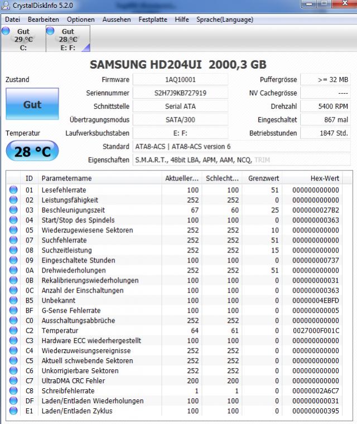Click status orb for 02 Leistungsfähigkeit
The width and height of the screenshot is (357, 424).
pos(13,200)
